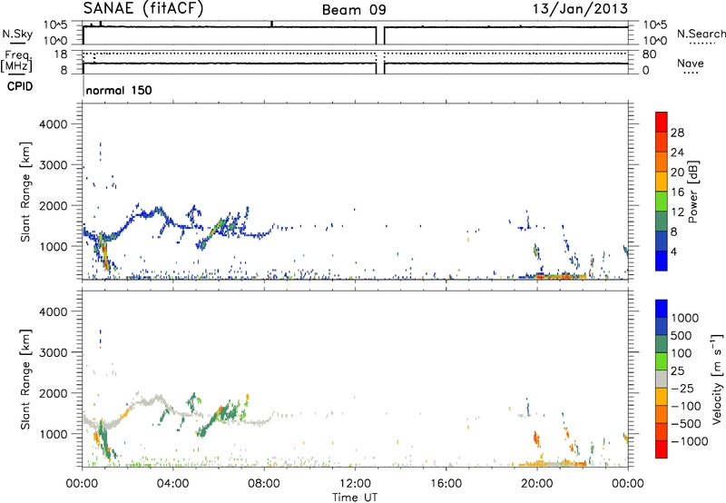This screenshot has width=726, height=503.
Task: Click the '-1000' velocity scale value
Action: pos(689,441)
